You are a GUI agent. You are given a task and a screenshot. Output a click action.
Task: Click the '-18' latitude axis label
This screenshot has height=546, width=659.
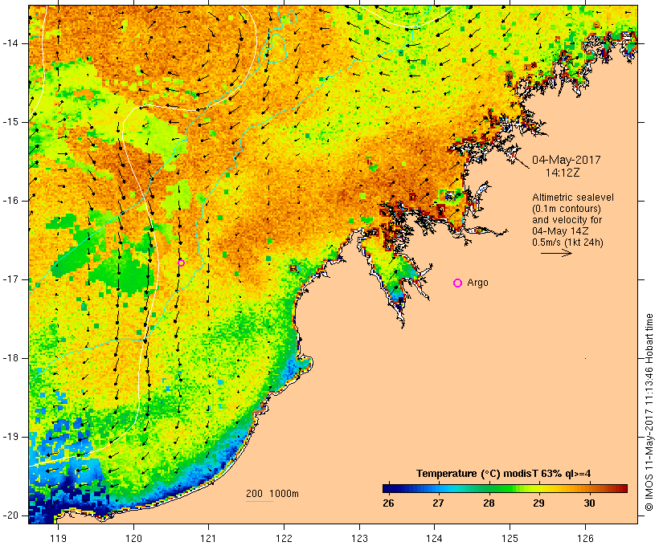click(x=10, y=358)
